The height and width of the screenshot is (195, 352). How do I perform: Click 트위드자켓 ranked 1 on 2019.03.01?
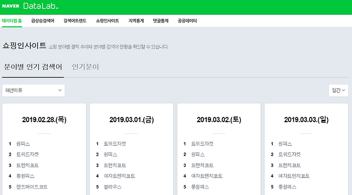tap(115, 144)
